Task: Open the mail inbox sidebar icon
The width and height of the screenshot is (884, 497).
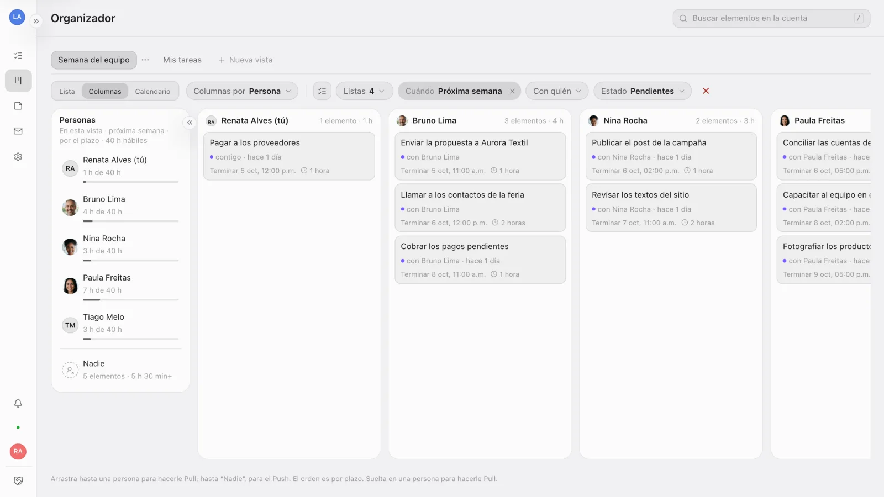Action: point(18,131)
